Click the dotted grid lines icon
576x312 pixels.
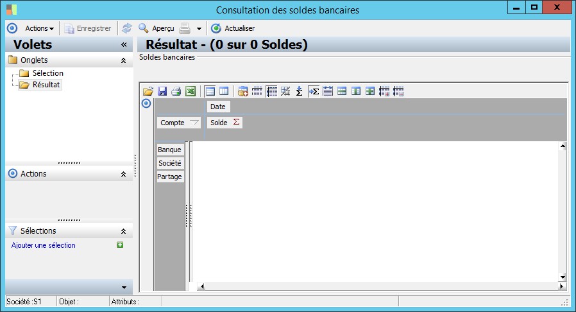[x=257, y=91]
